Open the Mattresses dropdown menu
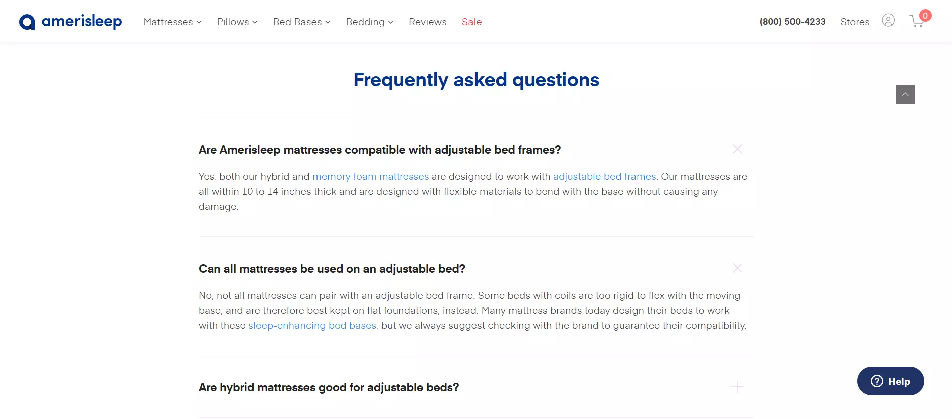The image size is (952, 419). [173, 22]
